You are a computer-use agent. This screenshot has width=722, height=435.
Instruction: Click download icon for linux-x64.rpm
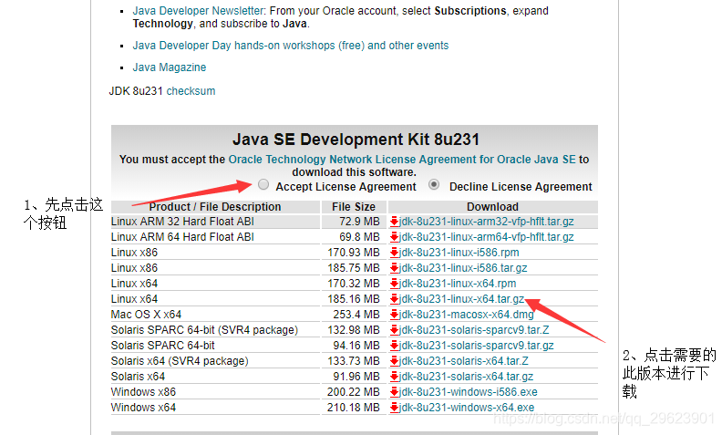pyautogui.click(x=394, y=284)
